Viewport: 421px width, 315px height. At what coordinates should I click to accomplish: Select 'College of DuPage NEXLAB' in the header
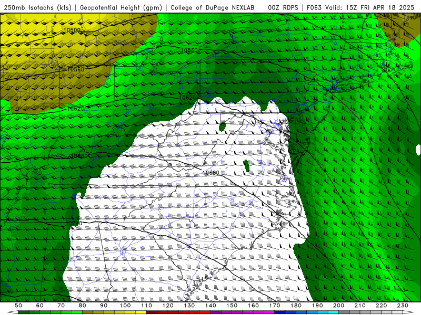(x=213, y=8)
